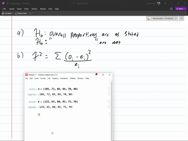Click the output {105, 72, 89, 84, 70, 80}
Screen dimensions: 188x141
pyautogui.click(x=56, y=94)
